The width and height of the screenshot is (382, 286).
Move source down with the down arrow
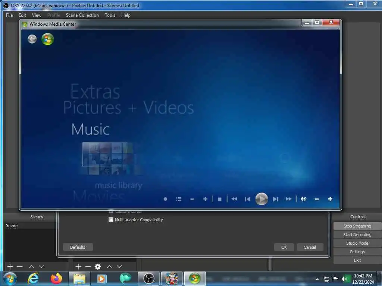point(119,267)
